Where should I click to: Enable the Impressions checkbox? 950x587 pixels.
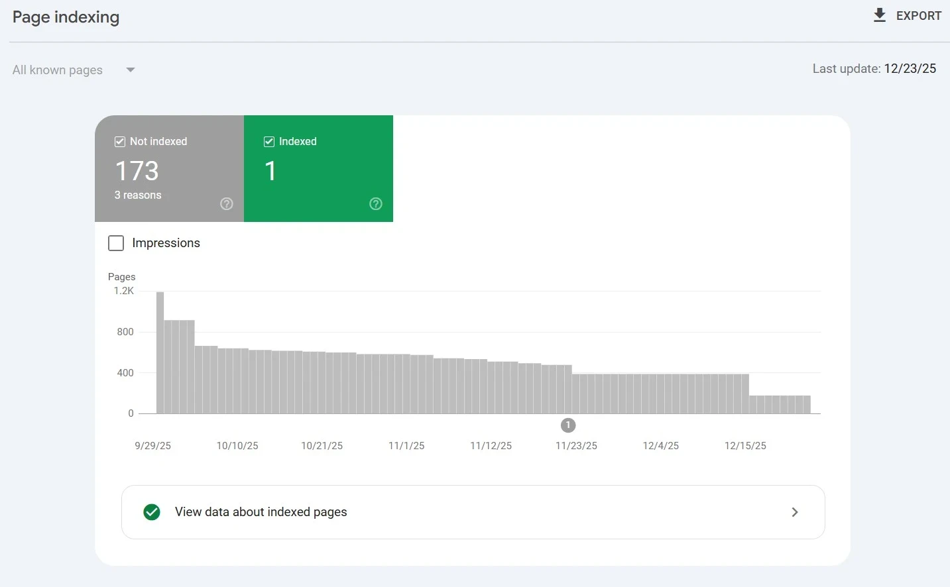116,243
